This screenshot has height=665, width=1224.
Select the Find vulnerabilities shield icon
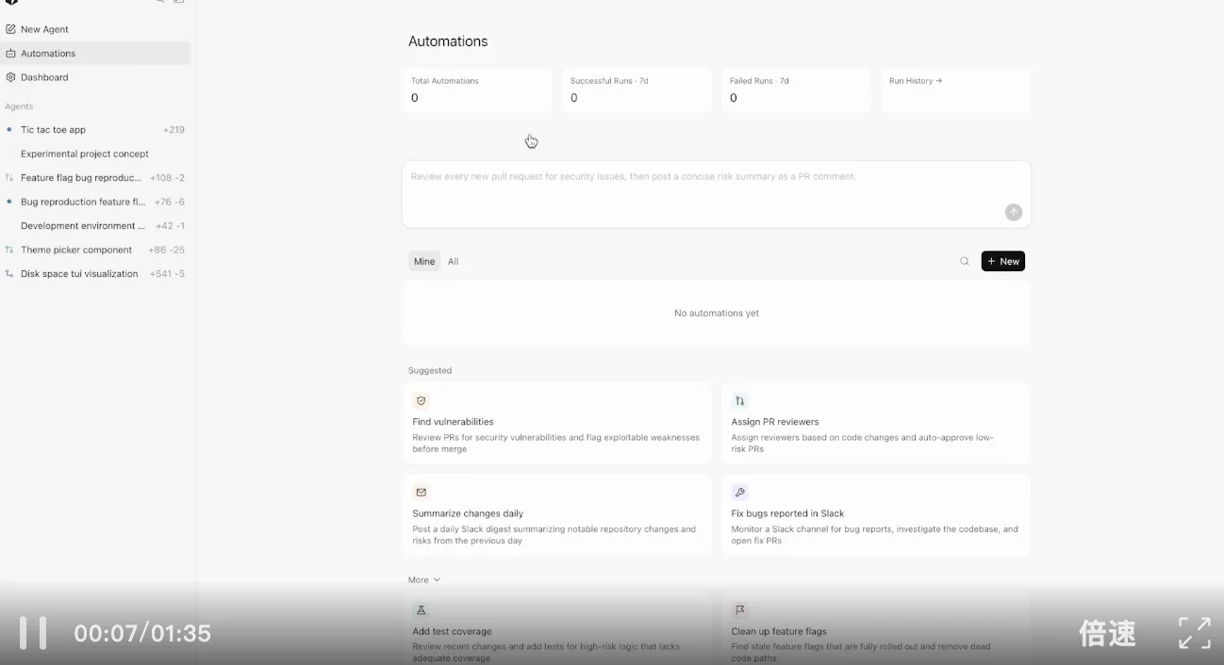click(x=421, y=398)
